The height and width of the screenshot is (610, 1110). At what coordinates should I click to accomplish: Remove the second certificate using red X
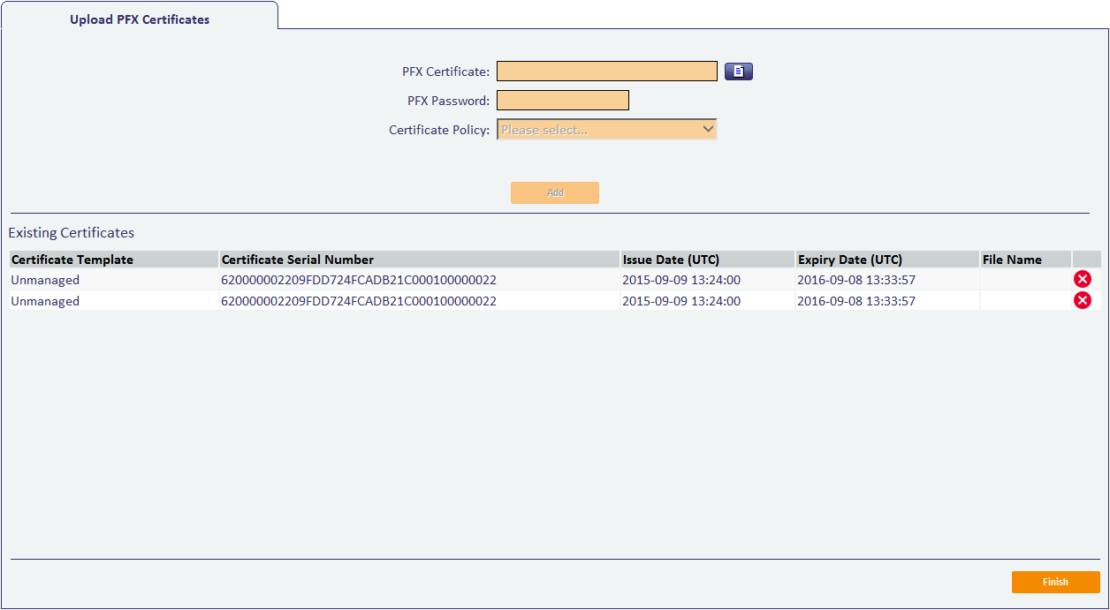[x=1082, y=301]
